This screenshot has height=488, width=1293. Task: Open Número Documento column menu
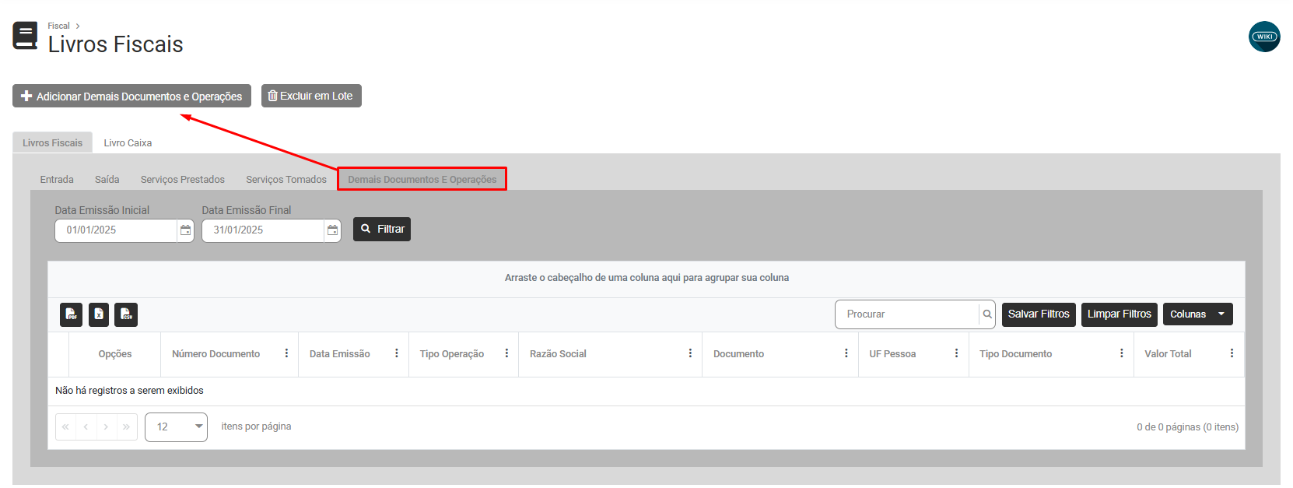286,353
